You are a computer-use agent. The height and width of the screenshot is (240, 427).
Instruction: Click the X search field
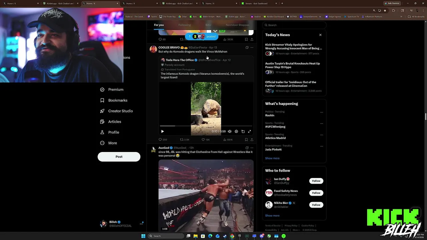click(x=294, y=25)
